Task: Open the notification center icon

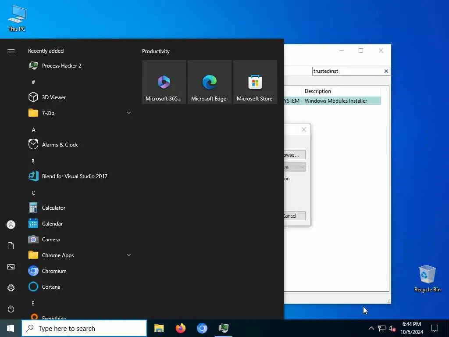Action: pos(435,328)
